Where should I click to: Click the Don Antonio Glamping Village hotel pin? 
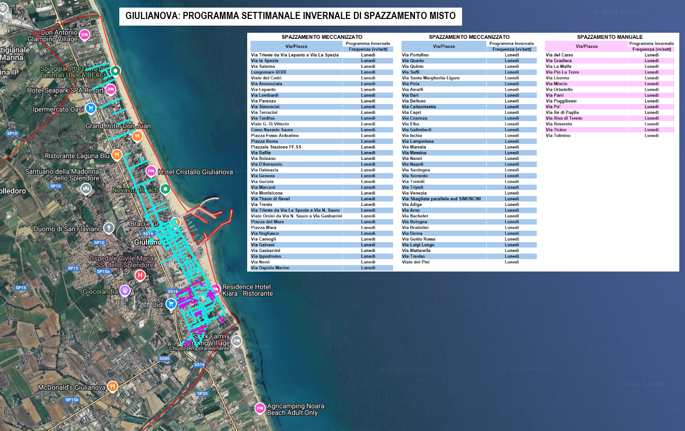85,34
